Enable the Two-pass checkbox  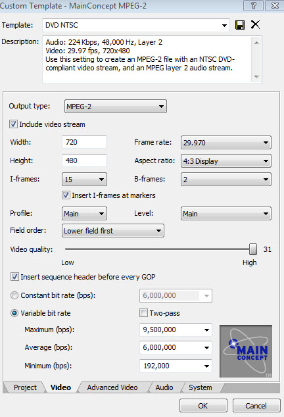pos(143,313)
